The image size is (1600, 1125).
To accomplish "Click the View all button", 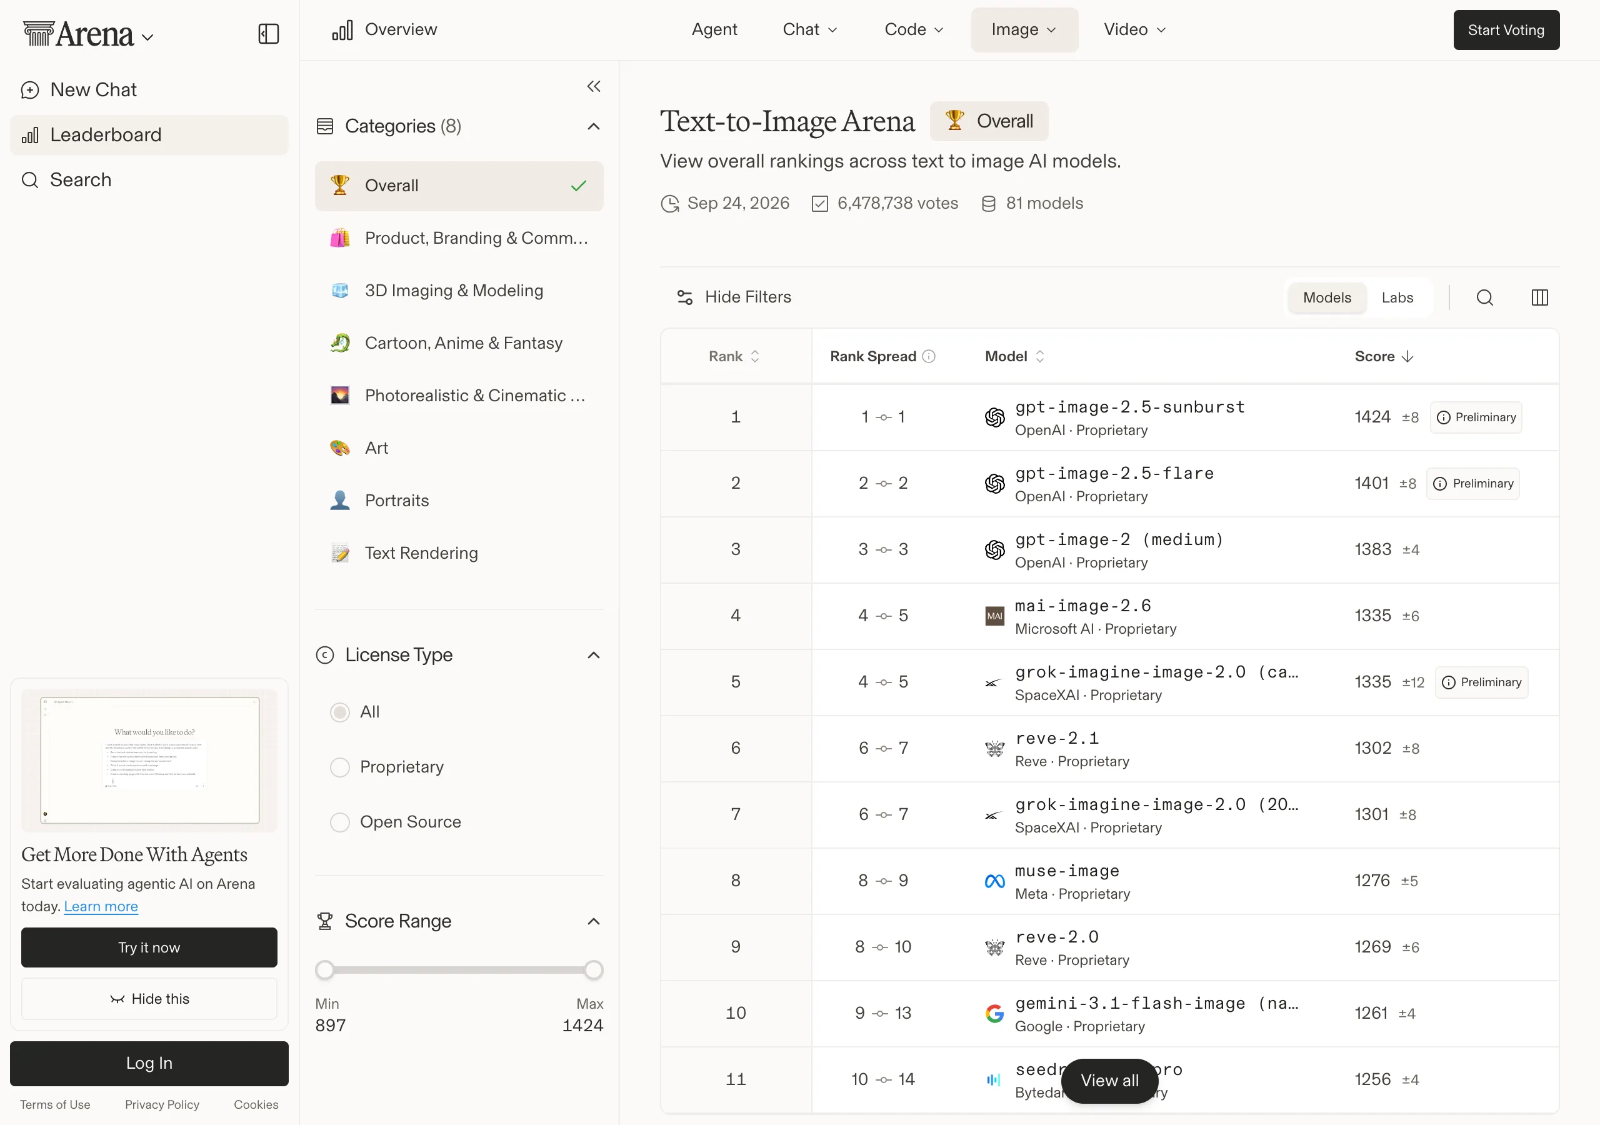I will pyautogui.click(x=1109, y=1081).
